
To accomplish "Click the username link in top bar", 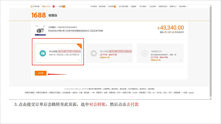I will tap(46, 6).
